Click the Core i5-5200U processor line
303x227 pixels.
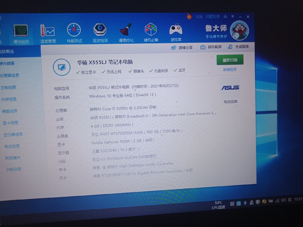point(123,108)
